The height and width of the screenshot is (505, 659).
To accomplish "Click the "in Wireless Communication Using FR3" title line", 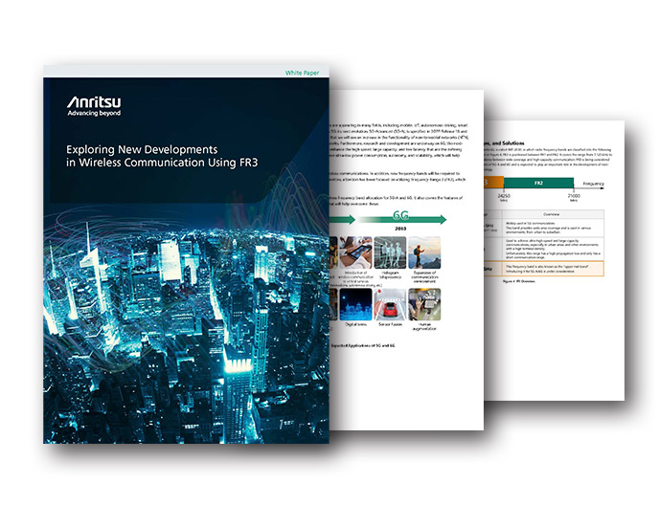I will 162,163.
